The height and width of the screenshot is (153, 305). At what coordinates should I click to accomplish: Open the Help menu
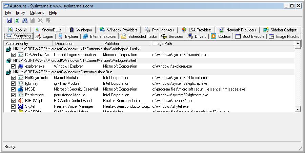tap(53, 12)
